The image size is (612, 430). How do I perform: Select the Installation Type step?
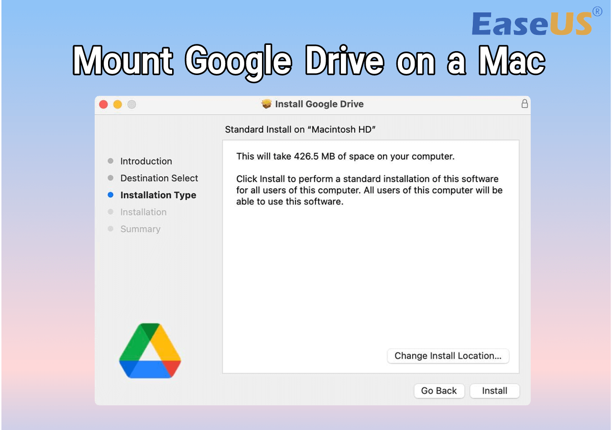coord(158,195)
